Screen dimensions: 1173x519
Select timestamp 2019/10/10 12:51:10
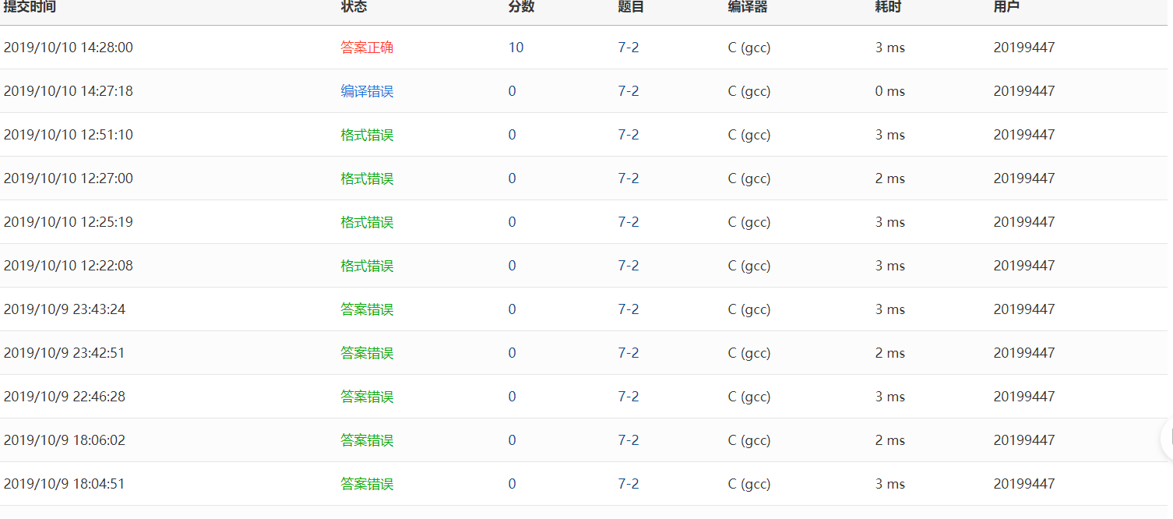(x=69, y=135)
